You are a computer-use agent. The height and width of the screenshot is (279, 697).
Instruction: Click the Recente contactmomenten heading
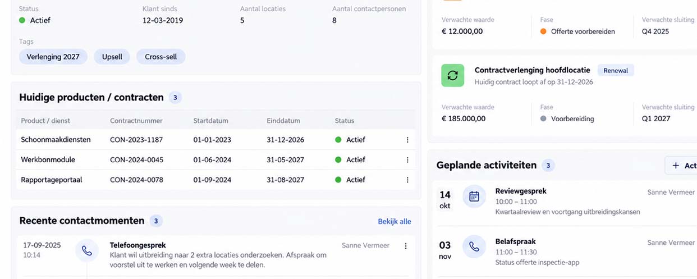point(82,221)
